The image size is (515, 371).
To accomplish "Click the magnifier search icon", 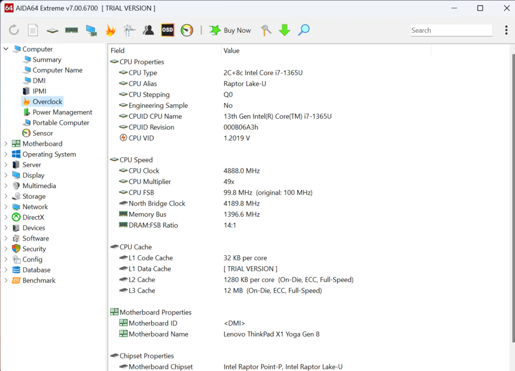I will tap(304, 30).
